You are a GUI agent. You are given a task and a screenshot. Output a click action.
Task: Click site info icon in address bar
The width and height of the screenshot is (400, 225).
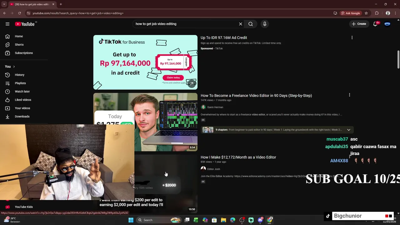pos(28,13)
